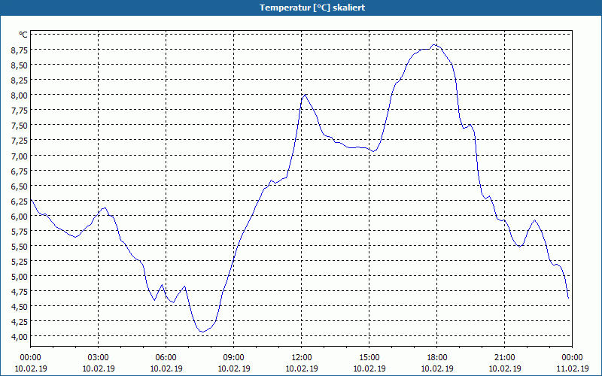Screen dimensions: 602x376
Task: Click the 6,00 y-axis value
Action: 20,216
